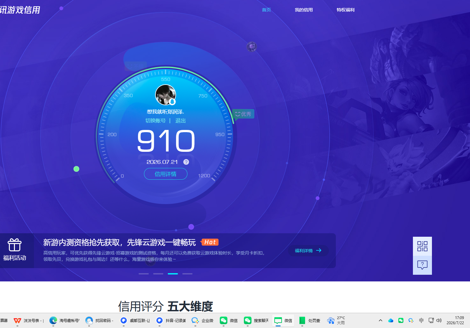Open the weather widget showing 27°C 大雨
The height and width of the screenshot is (328, 470).
point(336,320)
